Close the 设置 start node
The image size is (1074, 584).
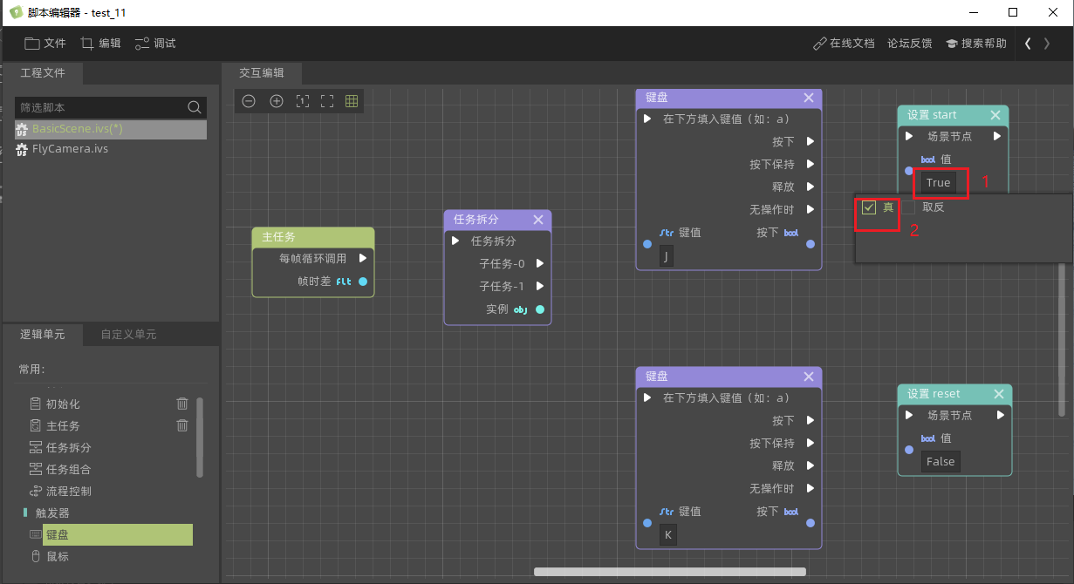(x=995, y=115)
